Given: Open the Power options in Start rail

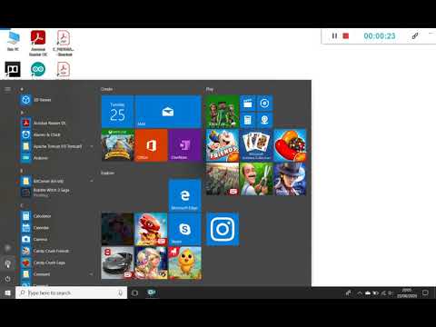Looking at the screenshot, I should [8, 279].
